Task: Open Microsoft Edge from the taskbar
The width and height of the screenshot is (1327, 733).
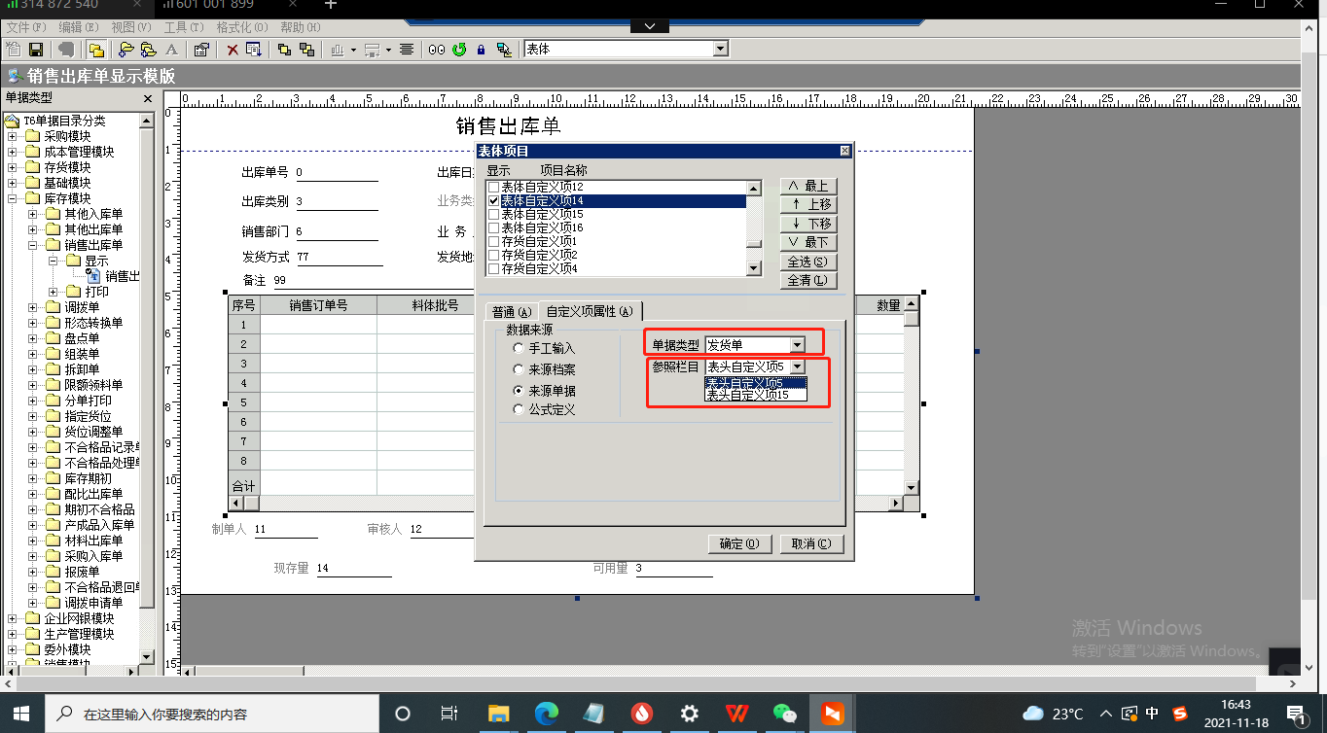Action: tap(546, 714)
